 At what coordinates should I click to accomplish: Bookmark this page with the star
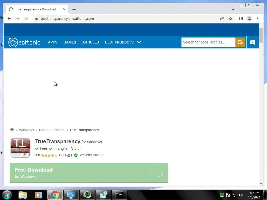(x=230, y=18)
